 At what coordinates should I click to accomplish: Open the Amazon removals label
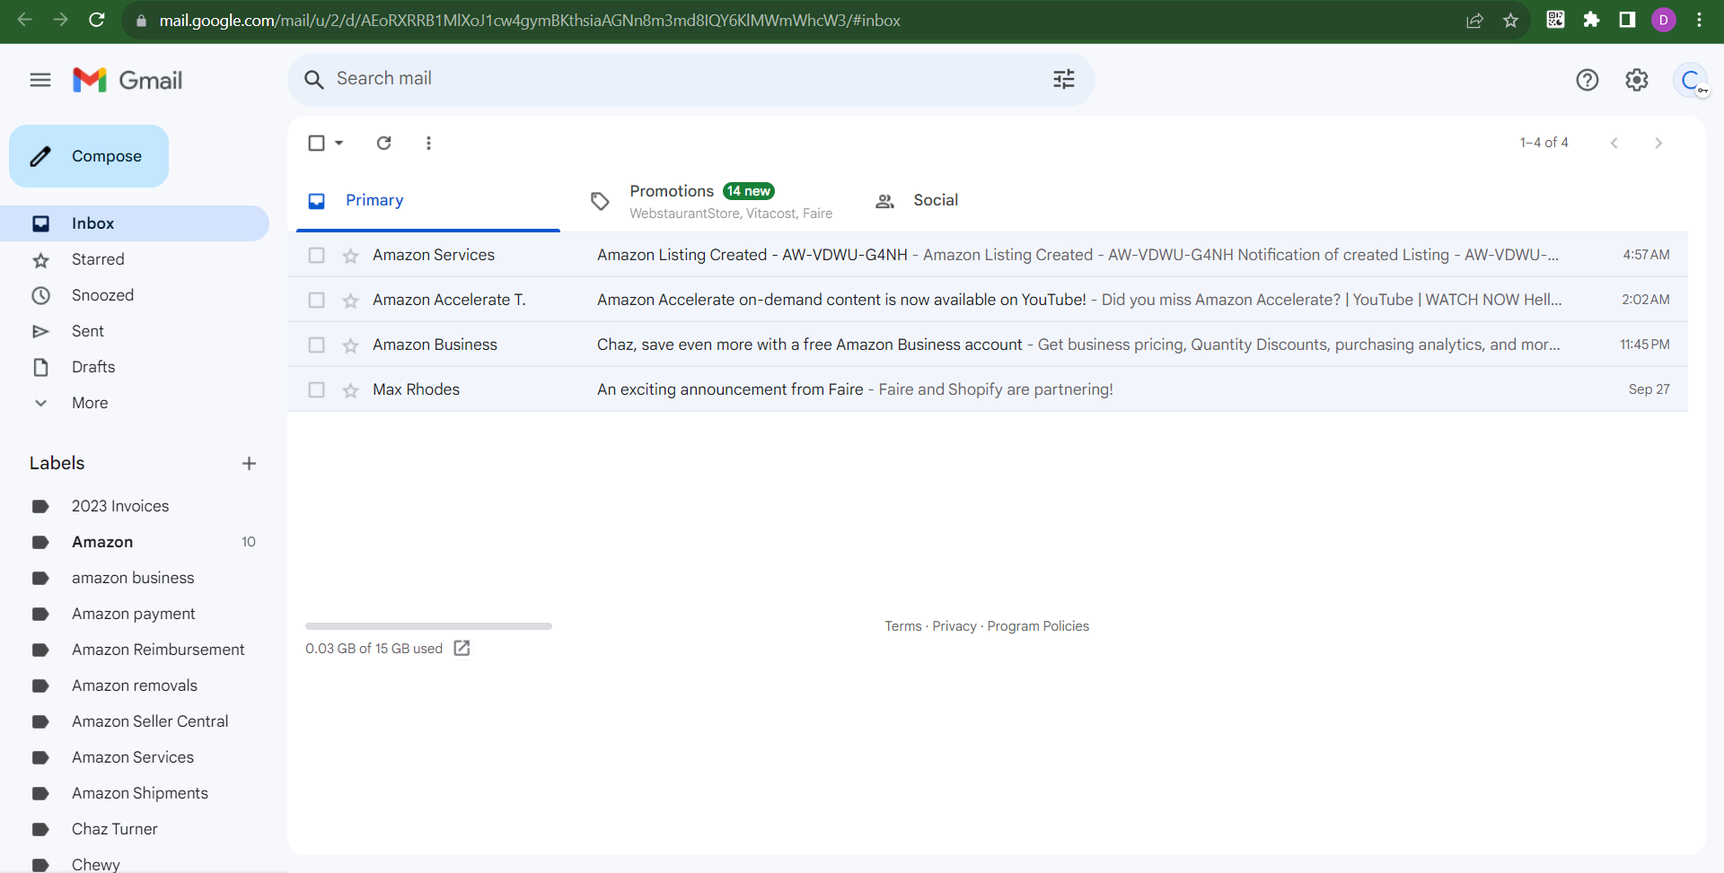click(135, 685)
